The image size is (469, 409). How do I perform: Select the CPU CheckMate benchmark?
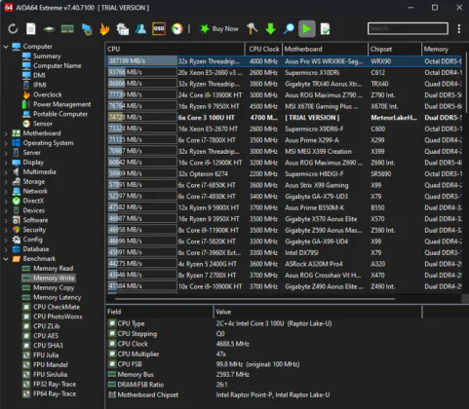(x=57, y=307)
